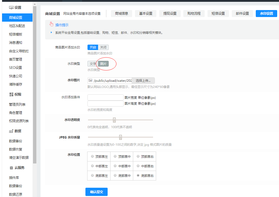Open the 邮件设置 tab
Viewport: 279px width, 197px height.
(242, 13)
